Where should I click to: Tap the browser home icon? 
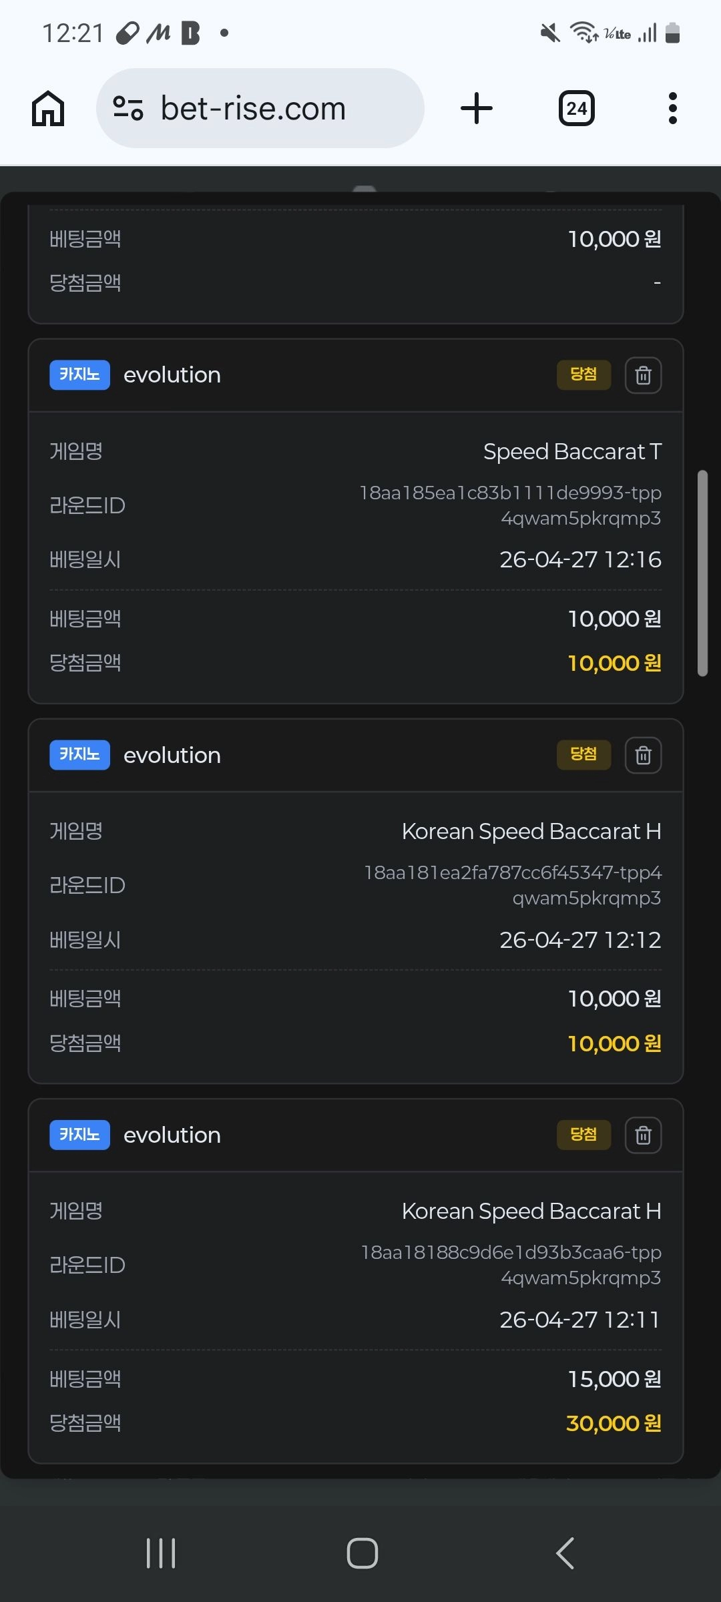click(x=48, y=109)
